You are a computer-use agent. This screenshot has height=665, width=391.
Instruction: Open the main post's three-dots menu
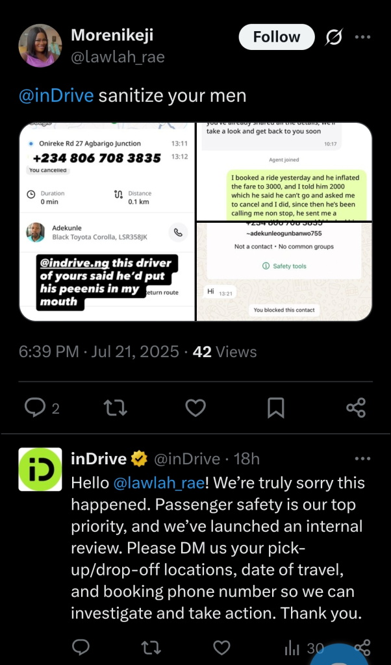coord(362,37)
